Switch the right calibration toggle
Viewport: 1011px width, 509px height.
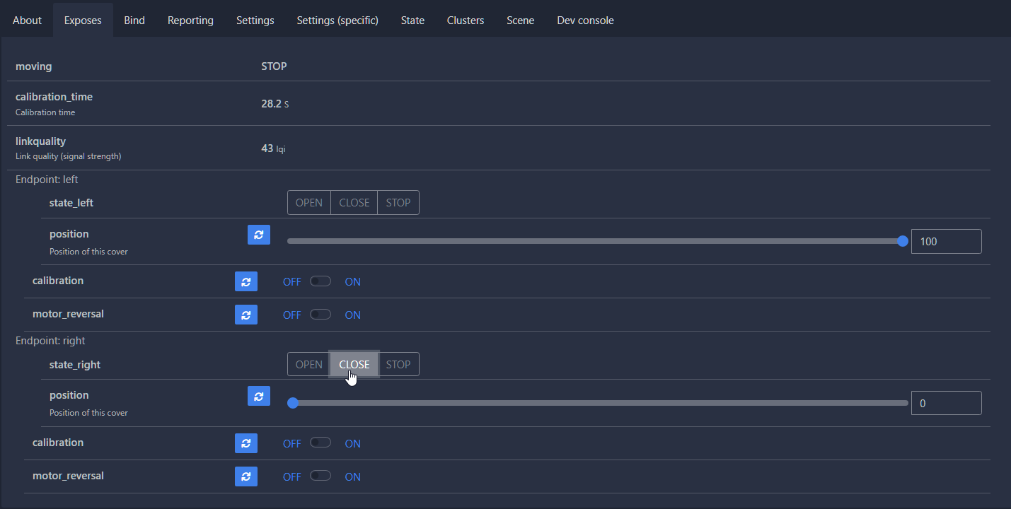[320, 443]
